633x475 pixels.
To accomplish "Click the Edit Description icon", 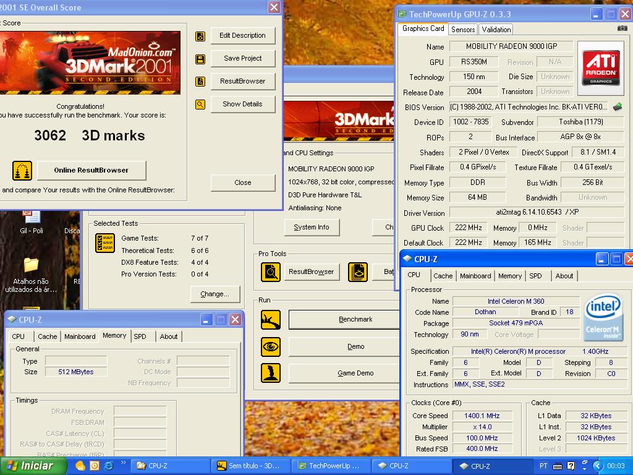I will tap(200, 36).
